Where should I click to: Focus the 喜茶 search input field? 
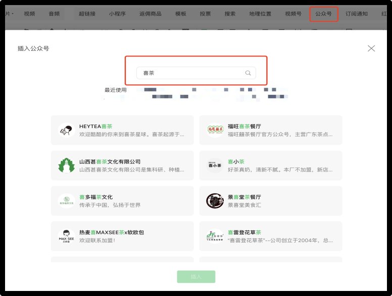(x=196, y=73)
